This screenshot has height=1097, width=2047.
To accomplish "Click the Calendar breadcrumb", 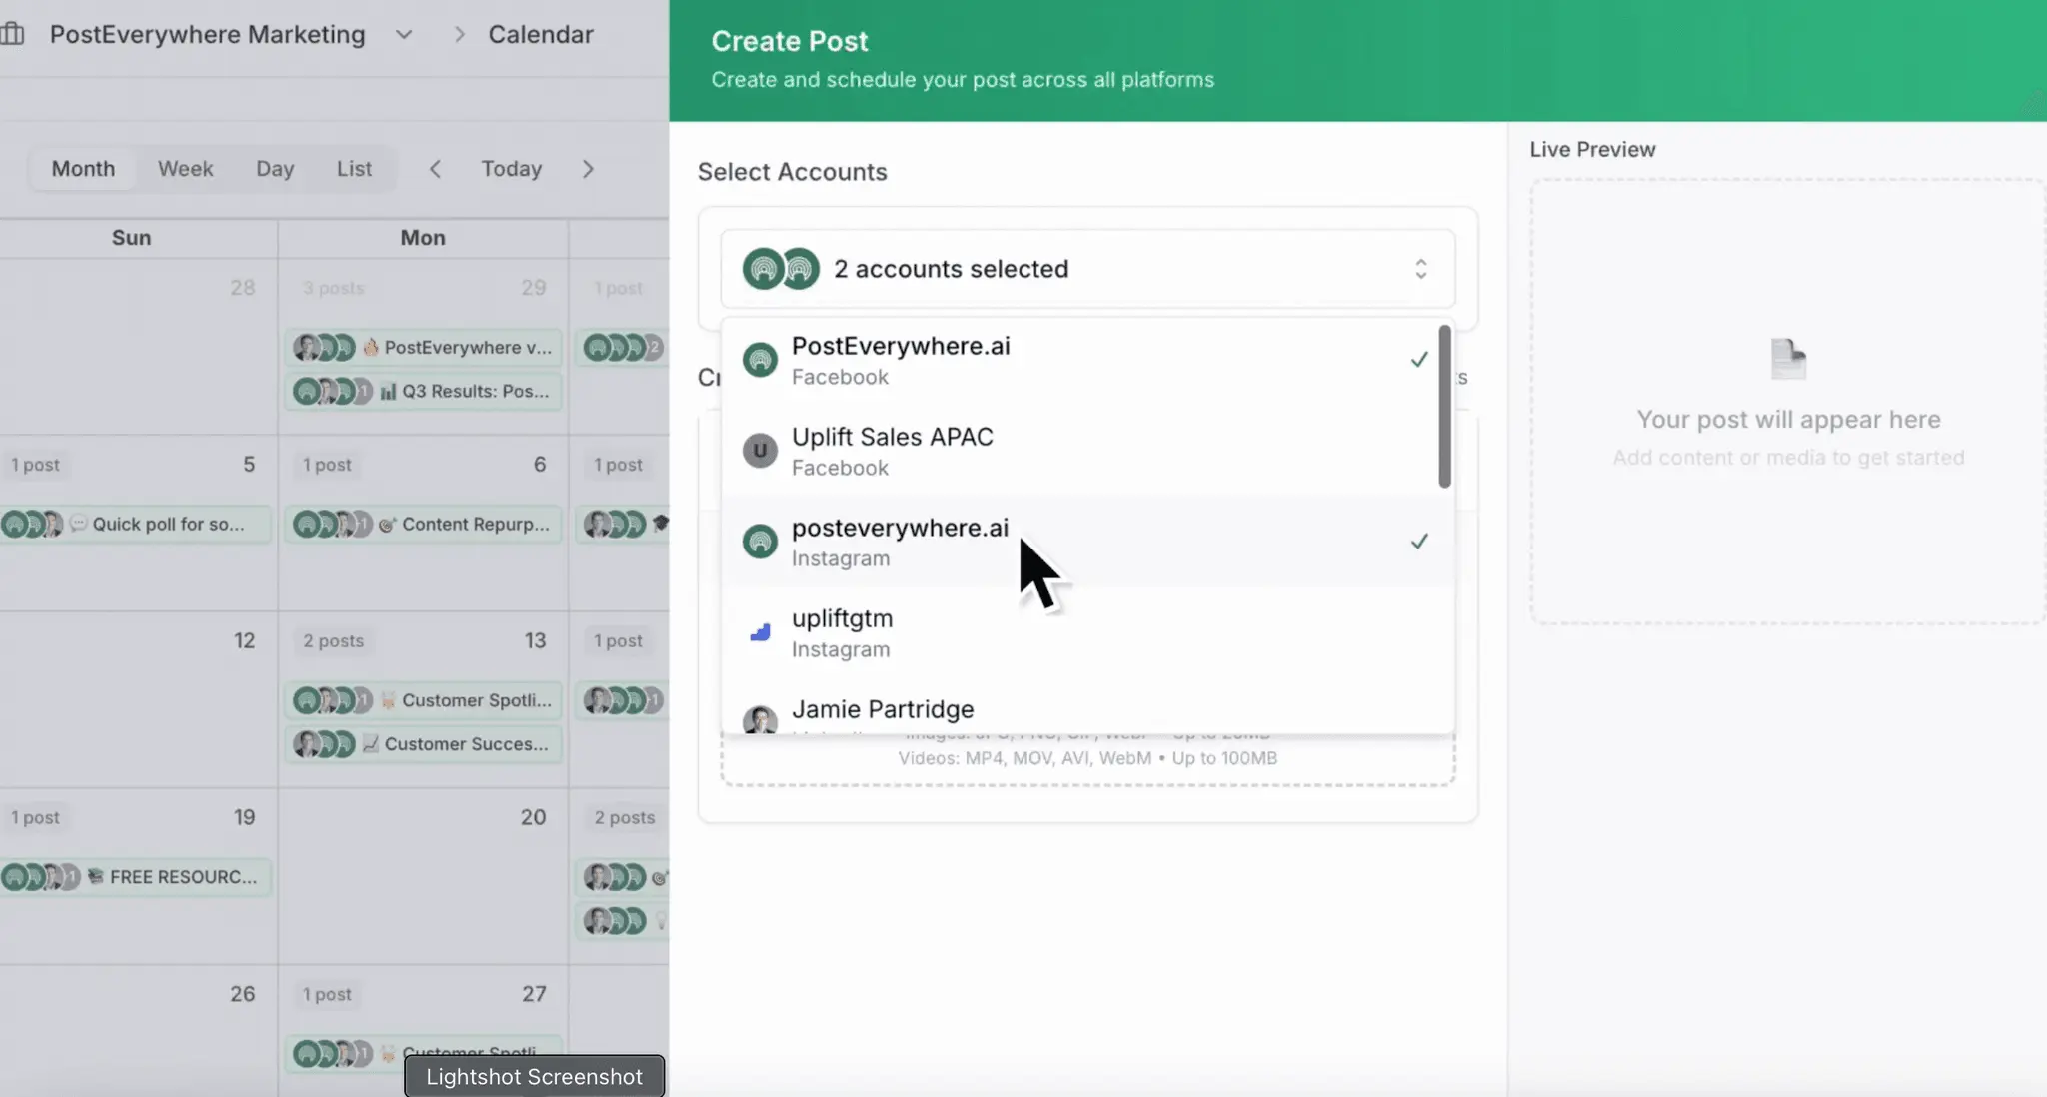I will tap(541, 34).
